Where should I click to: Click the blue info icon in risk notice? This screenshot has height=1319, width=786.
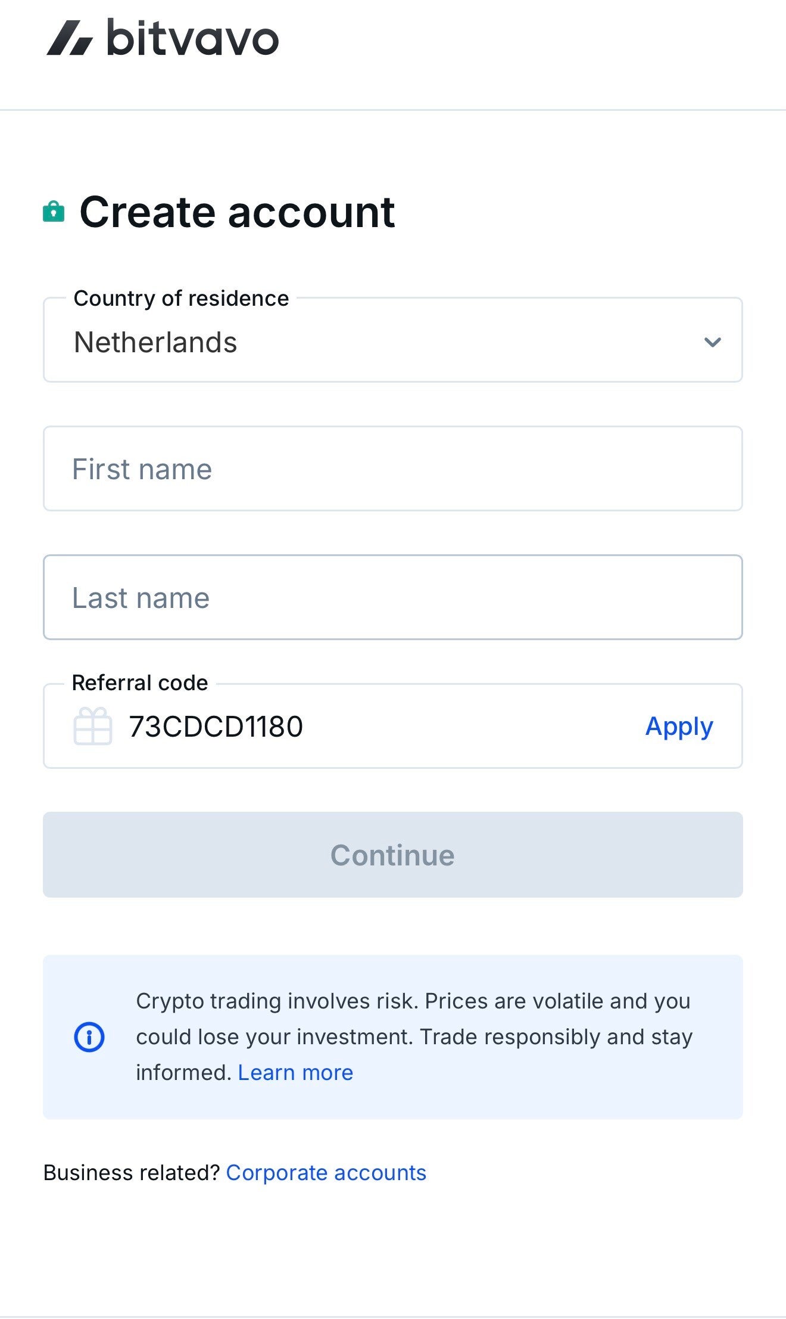(89, 1036)
